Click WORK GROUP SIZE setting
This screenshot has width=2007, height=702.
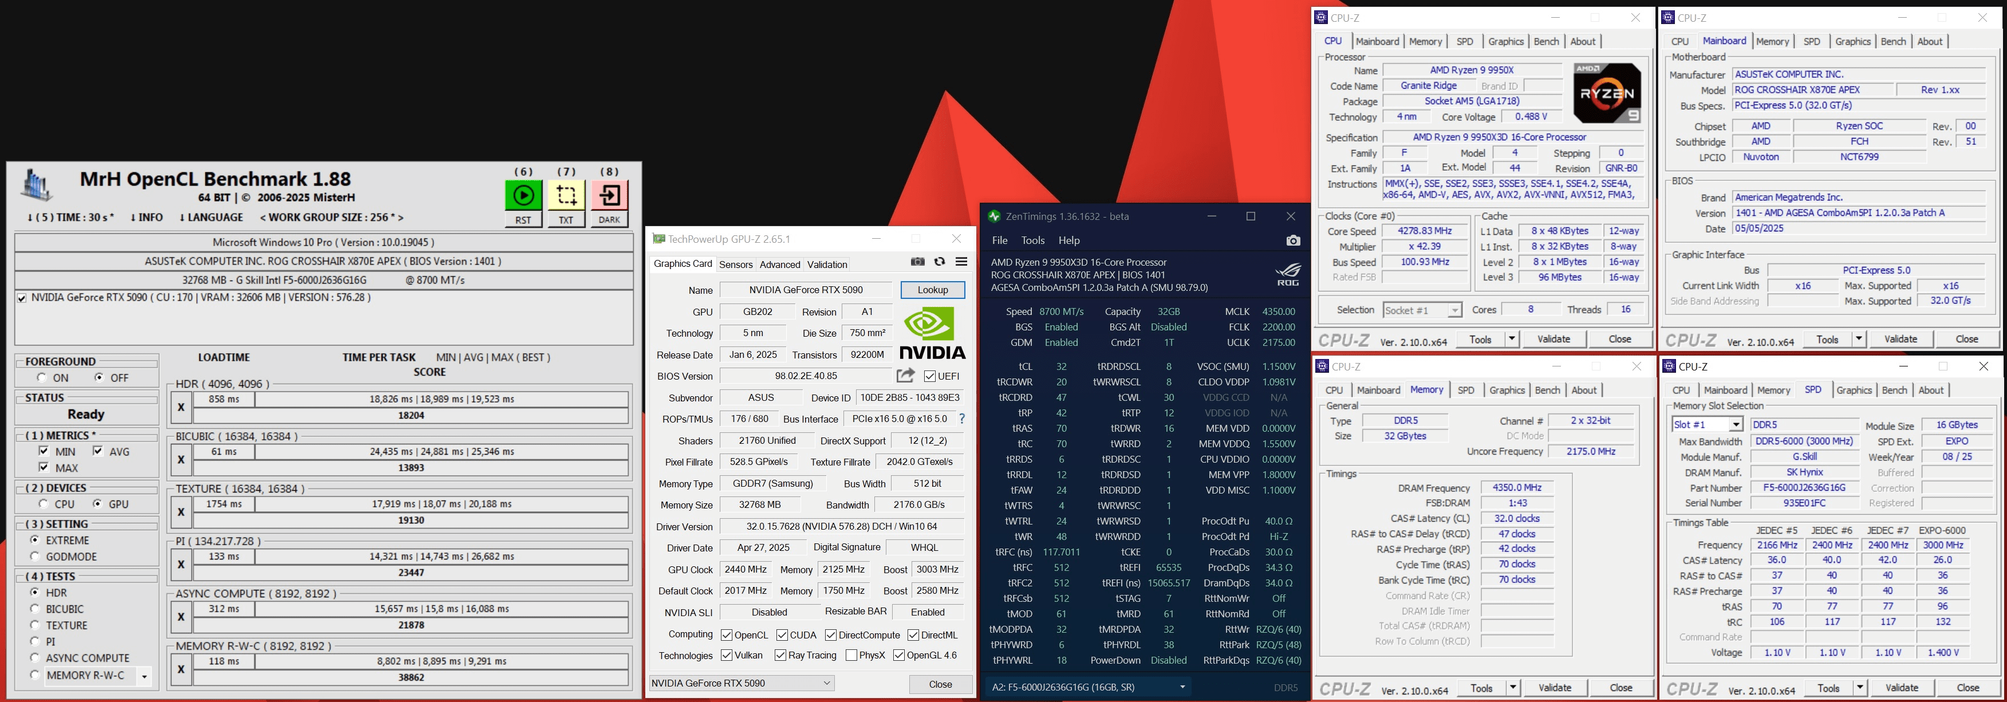tap(332, 218)
